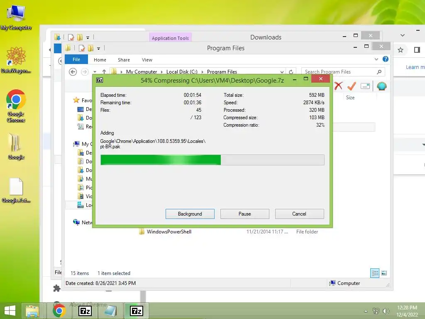The width and height of the screenshot is (425, 319).
Task: Click orange checkmark toolbar icon
Action: (x=352, y=86)
